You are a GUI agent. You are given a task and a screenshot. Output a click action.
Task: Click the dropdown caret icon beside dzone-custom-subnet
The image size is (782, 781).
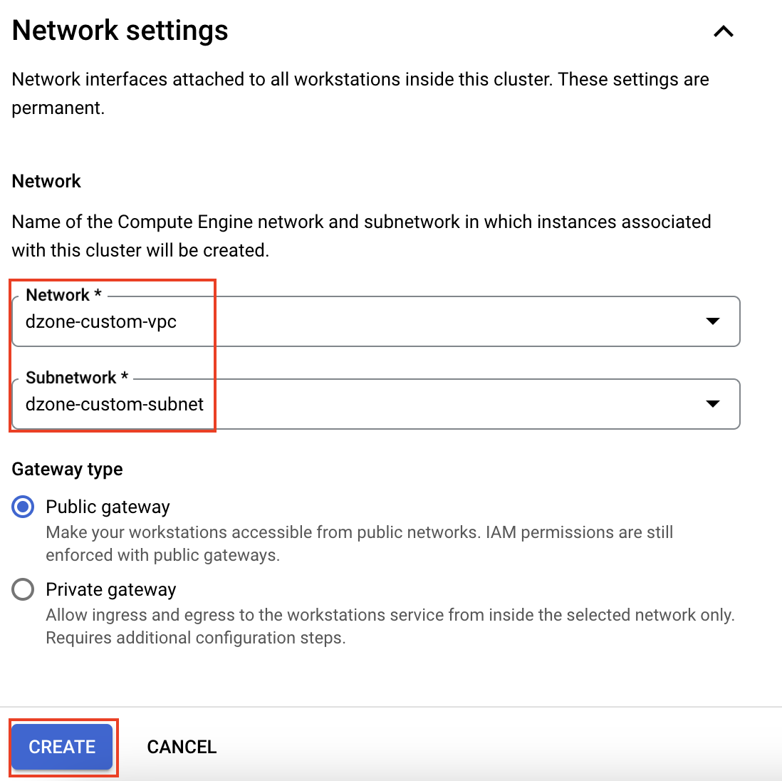pos(712,404)
